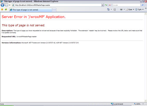Click the Forward navigation arrow
The height and width of the screenshot is (106, 147).
[x=6, y=5]
